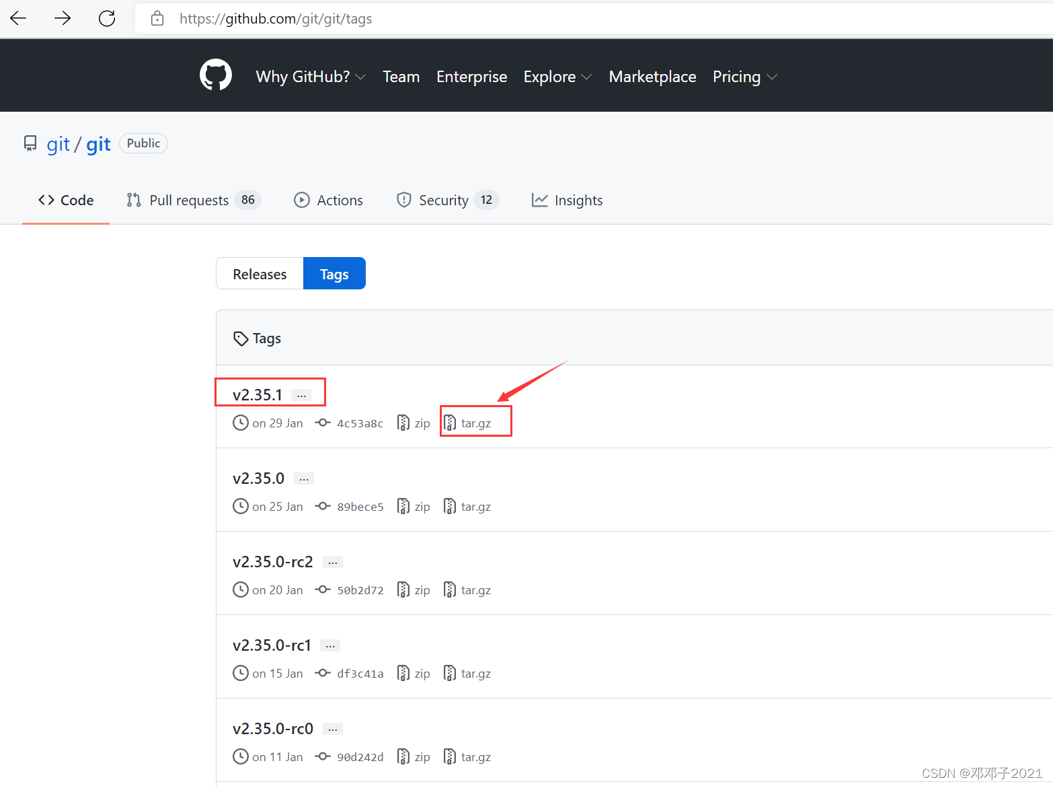Open the Actions tab
1053x786 pixels.
pyautogui.click(x=329, y=200)
